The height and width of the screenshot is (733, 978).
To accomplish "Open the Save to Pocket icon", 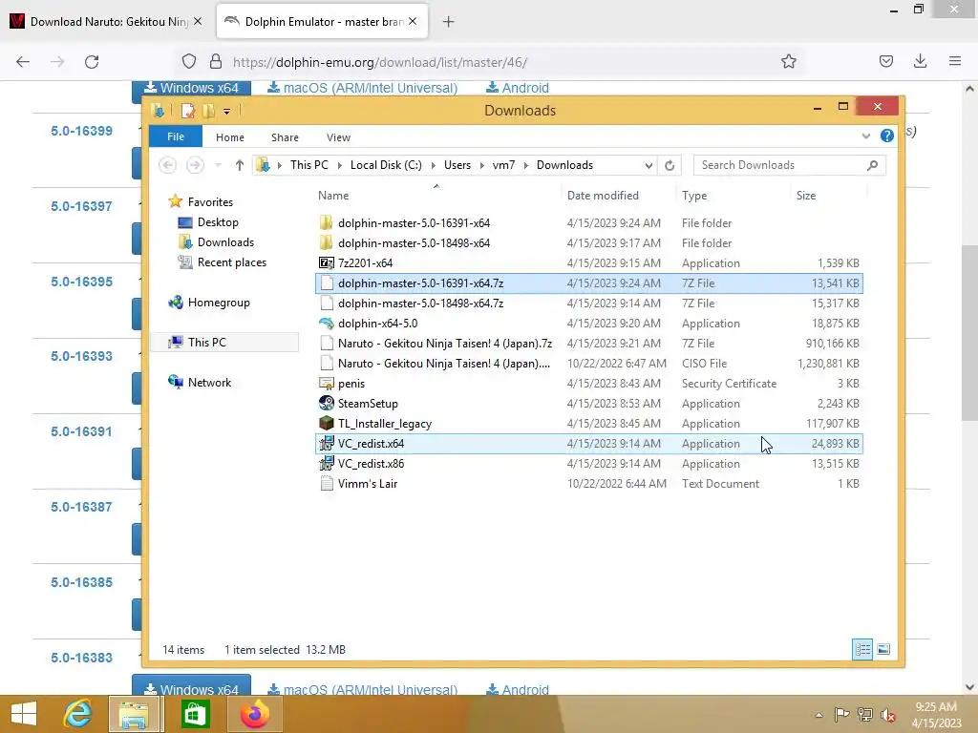I will tap(885, 61).
